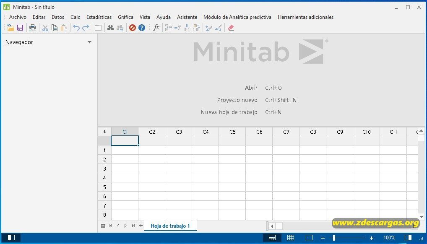This screenshot has width=427, height=244.
Task: Click the Paste clipboard icon
Action: pyautogui.click(x=64, y=28)
